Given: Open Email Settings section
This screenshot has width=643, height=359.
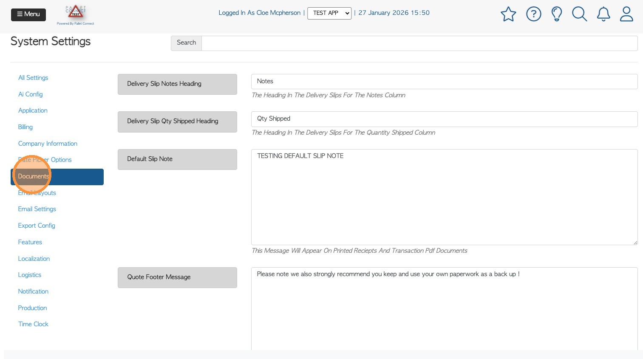Looking at the screenshot, I should tap(37, 209).
